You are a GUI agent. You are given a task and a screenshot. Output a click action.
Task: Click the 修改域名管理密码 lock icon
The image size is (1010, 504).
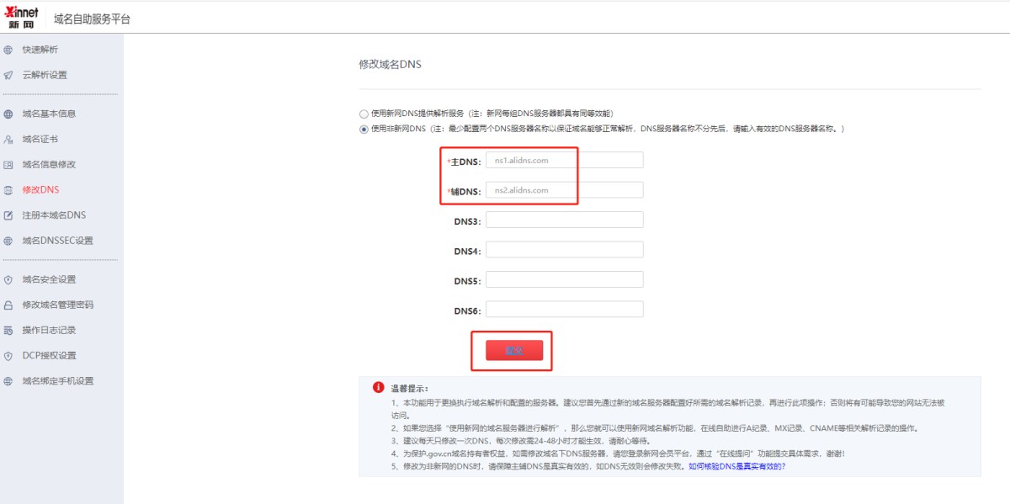coord(8,305)
